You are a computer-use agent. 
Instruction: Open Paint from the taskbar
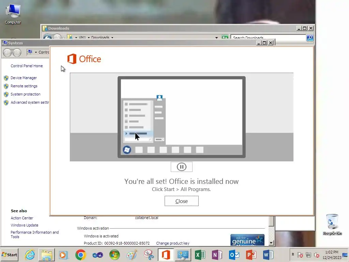[x=132, y=254]
